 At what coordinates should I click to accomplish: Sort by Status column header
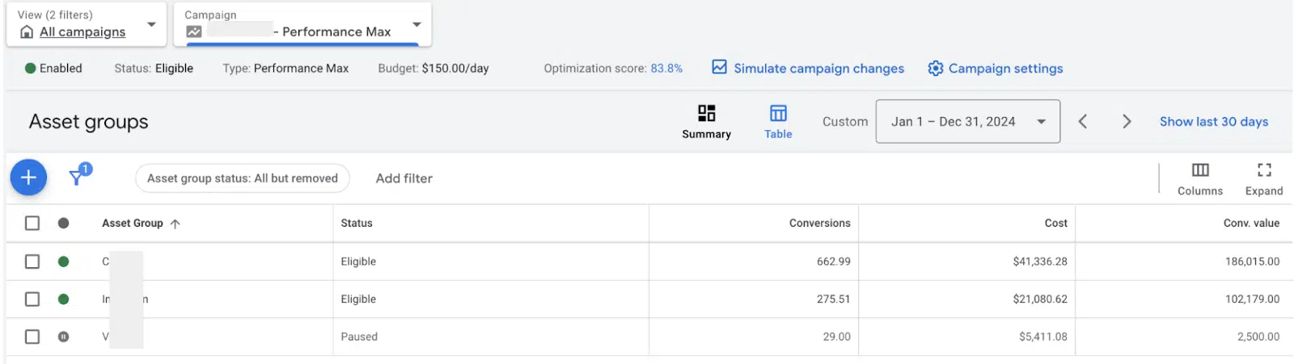pyautogui.click(x=357, y=224)
